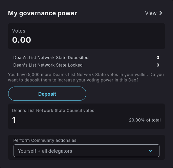Click the 'Yourself + all delegators' text
173x168 pixels.
(x=45, y=151)
